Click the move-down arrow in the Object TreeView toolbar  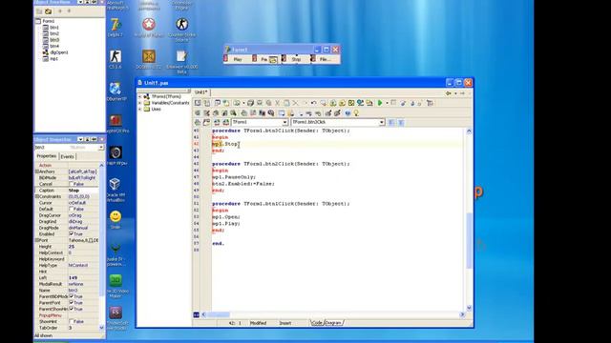click(x=69, y=11)
